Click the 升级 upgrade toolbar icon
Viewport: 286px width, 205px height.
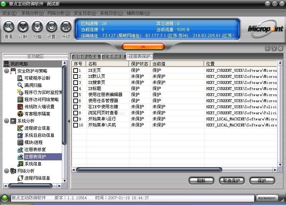pyautogui.click(x=66, y=27)
